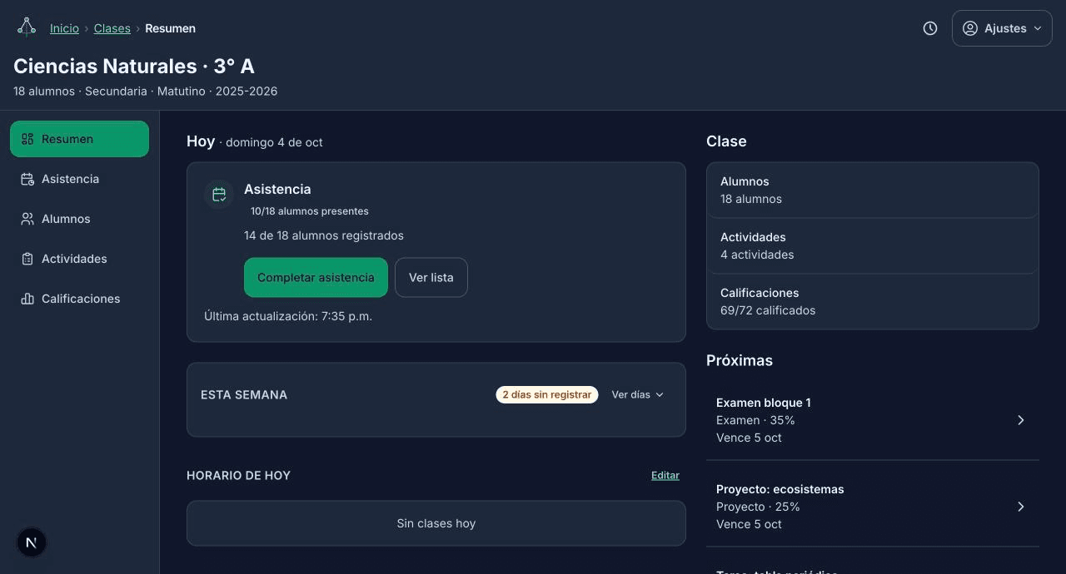
Task: Open the Proyecto: ecosistemas item
Action: pyautogui.click(x=873, y=507)
